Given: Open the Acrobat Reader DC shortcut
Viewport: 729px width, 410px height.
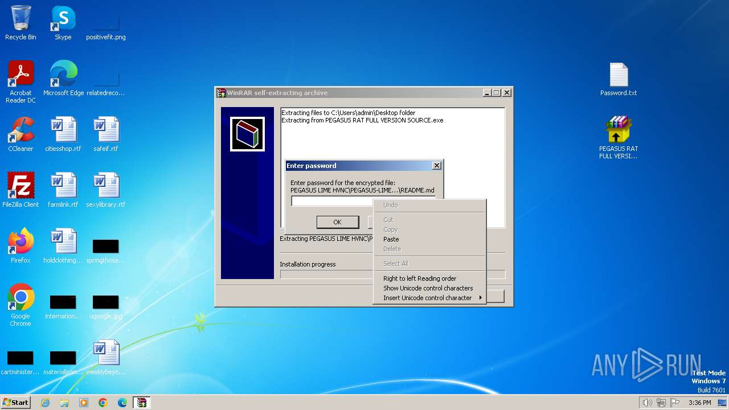Looking at the screenshot, I should point(21,81).
